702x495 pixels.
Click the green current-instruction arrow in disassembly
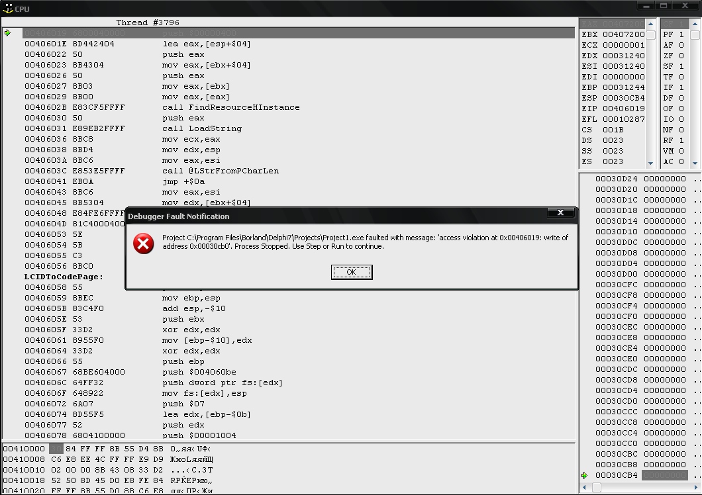coord(7,33)
